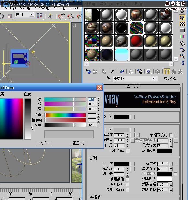Click 关闭 button in color dialog
The image size is (188, 200).
pyautogui.click(x=43, y=143)
